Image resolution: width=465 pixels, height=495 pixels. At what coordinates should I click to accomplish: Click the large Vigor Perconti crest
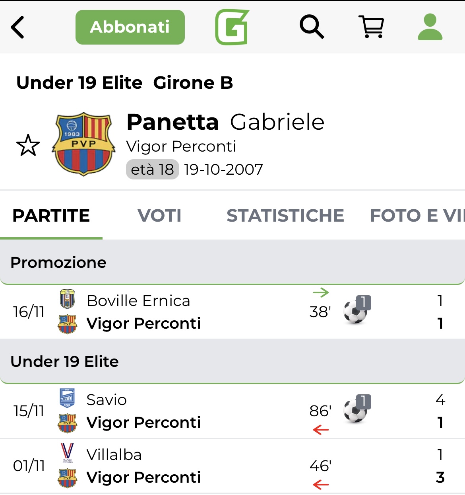pyautogui.click(x=84, y=144)
